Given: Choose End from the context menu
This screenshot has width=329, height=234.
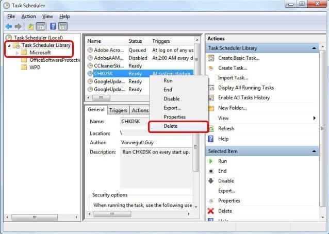Looking at the screenshot, I should [179, 90].
